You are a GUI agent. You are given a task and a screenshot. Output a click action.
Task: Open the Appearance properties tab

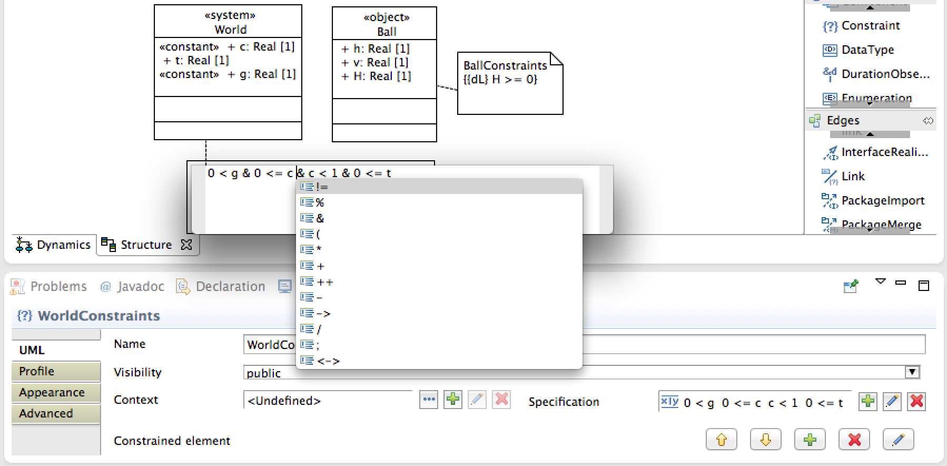point(52,393)
